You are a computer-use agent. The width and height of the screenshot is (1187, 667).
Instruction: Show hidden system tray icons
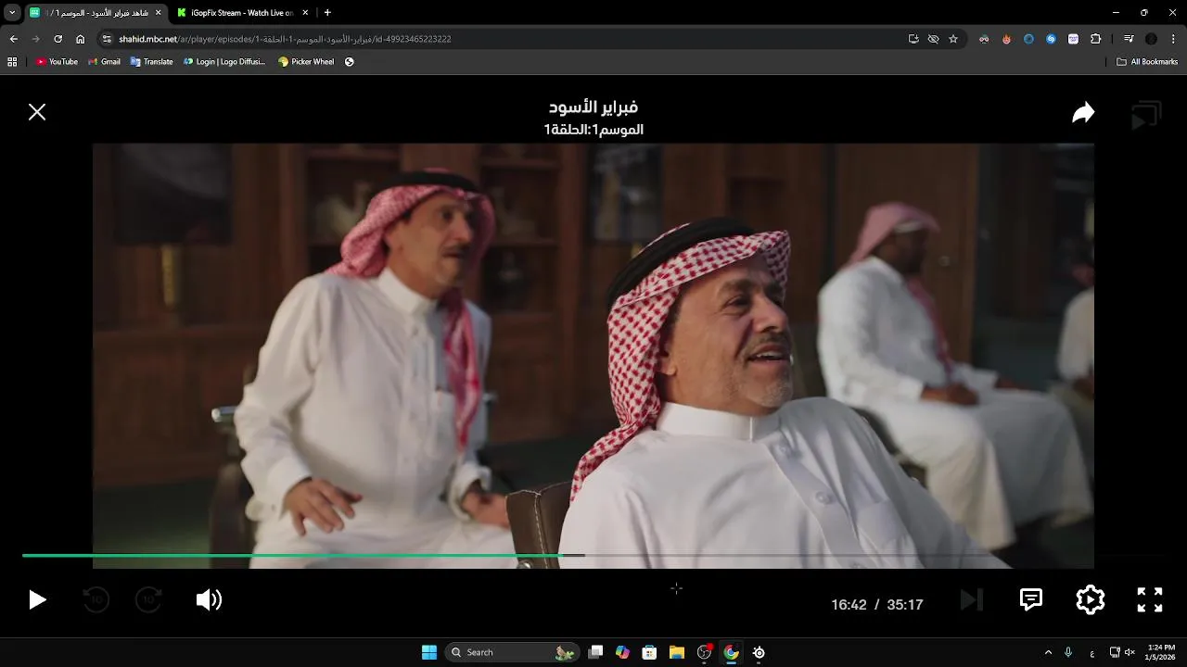coord(1048,652)
